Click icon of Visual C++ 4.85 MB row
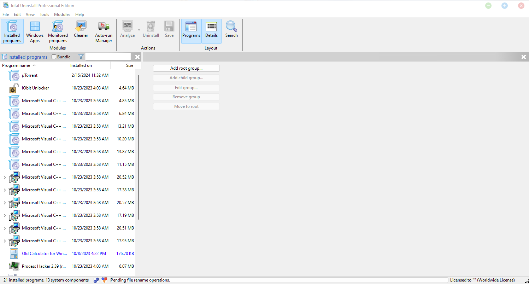The image size is (529, 284). coord(14,101)
